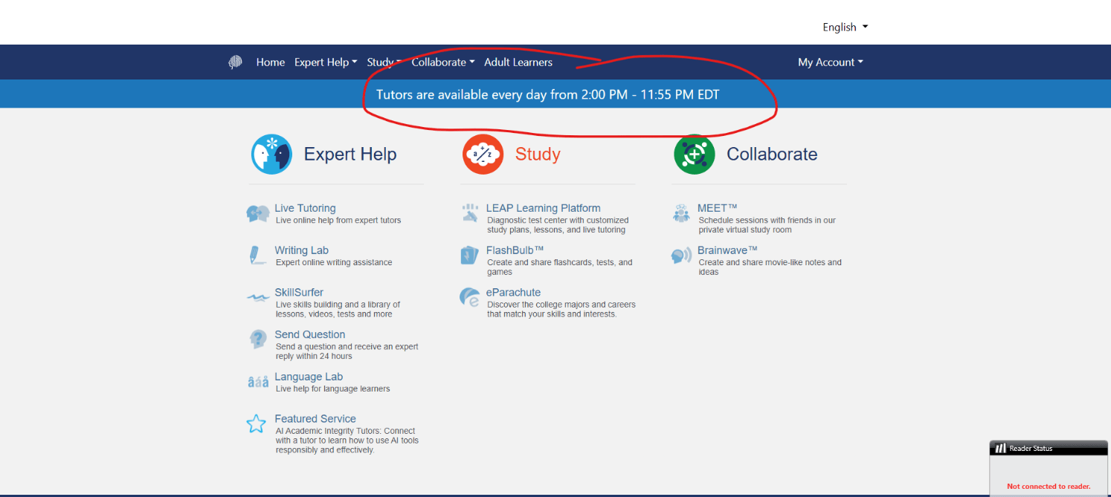Click the Writing Lab pen icon

(x=257, y=256)
